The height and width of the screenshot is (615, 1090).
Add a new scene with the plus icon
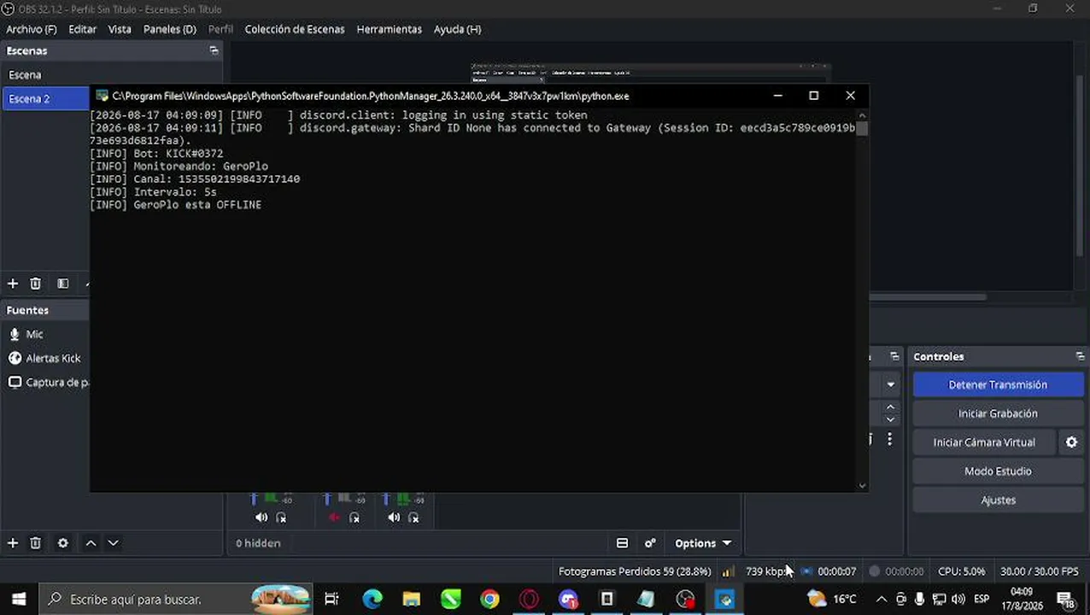[x=13, y=284]
